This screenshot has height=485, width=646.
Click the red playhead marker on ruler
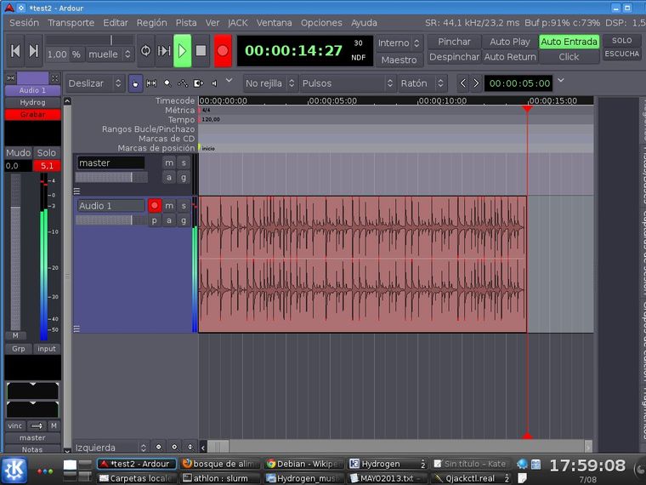[527, 108]
